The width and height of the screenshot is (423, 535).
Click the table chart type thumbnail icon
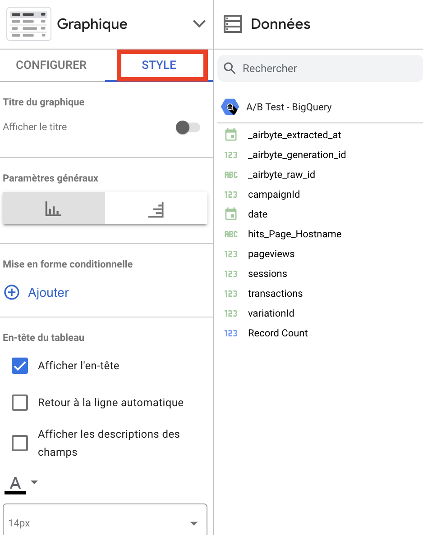(x=29, y=24)
